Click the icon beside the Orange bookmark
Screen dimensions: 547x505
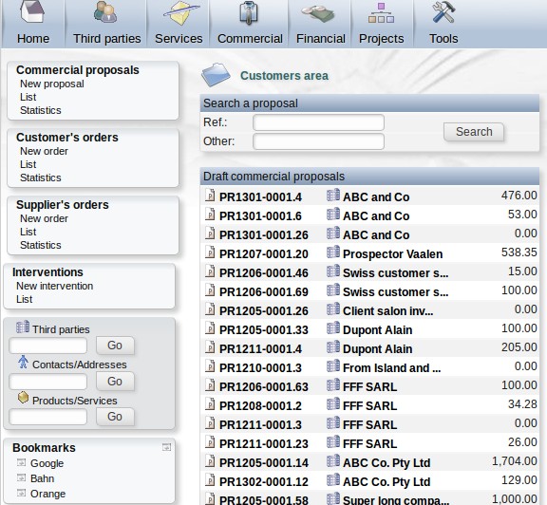click(x=21, y=494)
